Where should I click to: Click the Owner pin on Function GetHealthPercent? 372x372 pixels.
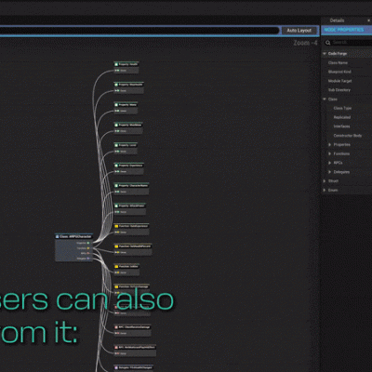click(117, 252)
